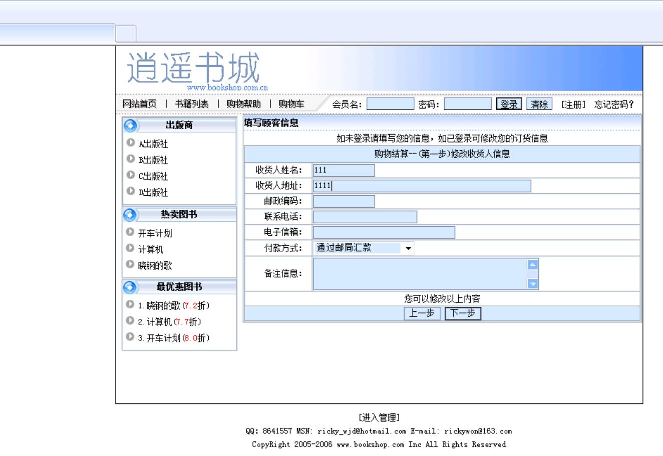Open 开车计划 in the 热卖图书 list
The image size is (663, 456).
point(155,233)
